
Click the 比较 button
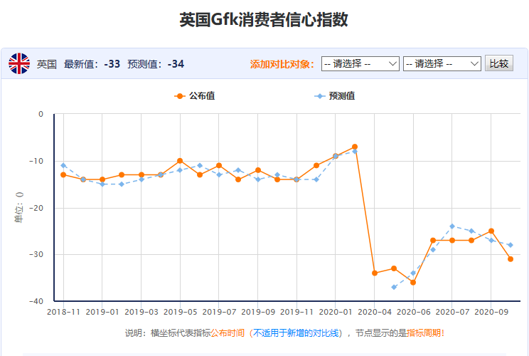tap(499, 63)
